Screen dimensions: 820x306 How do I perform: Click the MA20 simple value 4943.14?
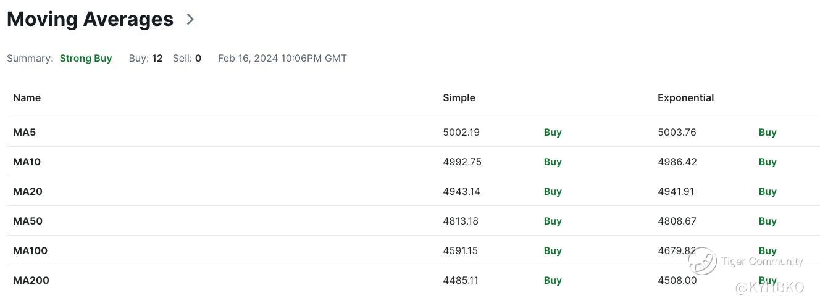(462, 191)
